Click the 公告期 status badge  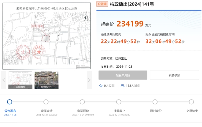point(102,4)
